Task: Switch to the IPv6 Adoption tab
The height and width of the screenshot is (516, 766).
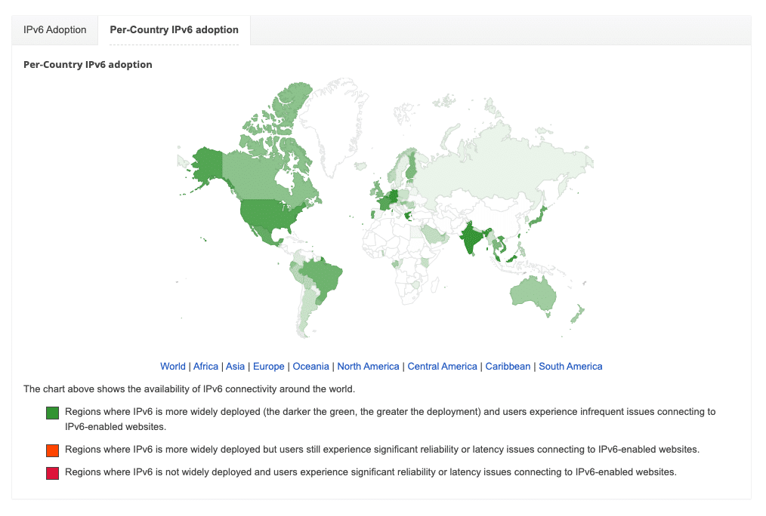Action: [54, 29]
